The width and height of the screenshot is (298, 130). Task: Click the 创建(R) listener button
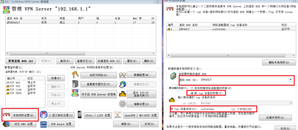pos(56,78)
